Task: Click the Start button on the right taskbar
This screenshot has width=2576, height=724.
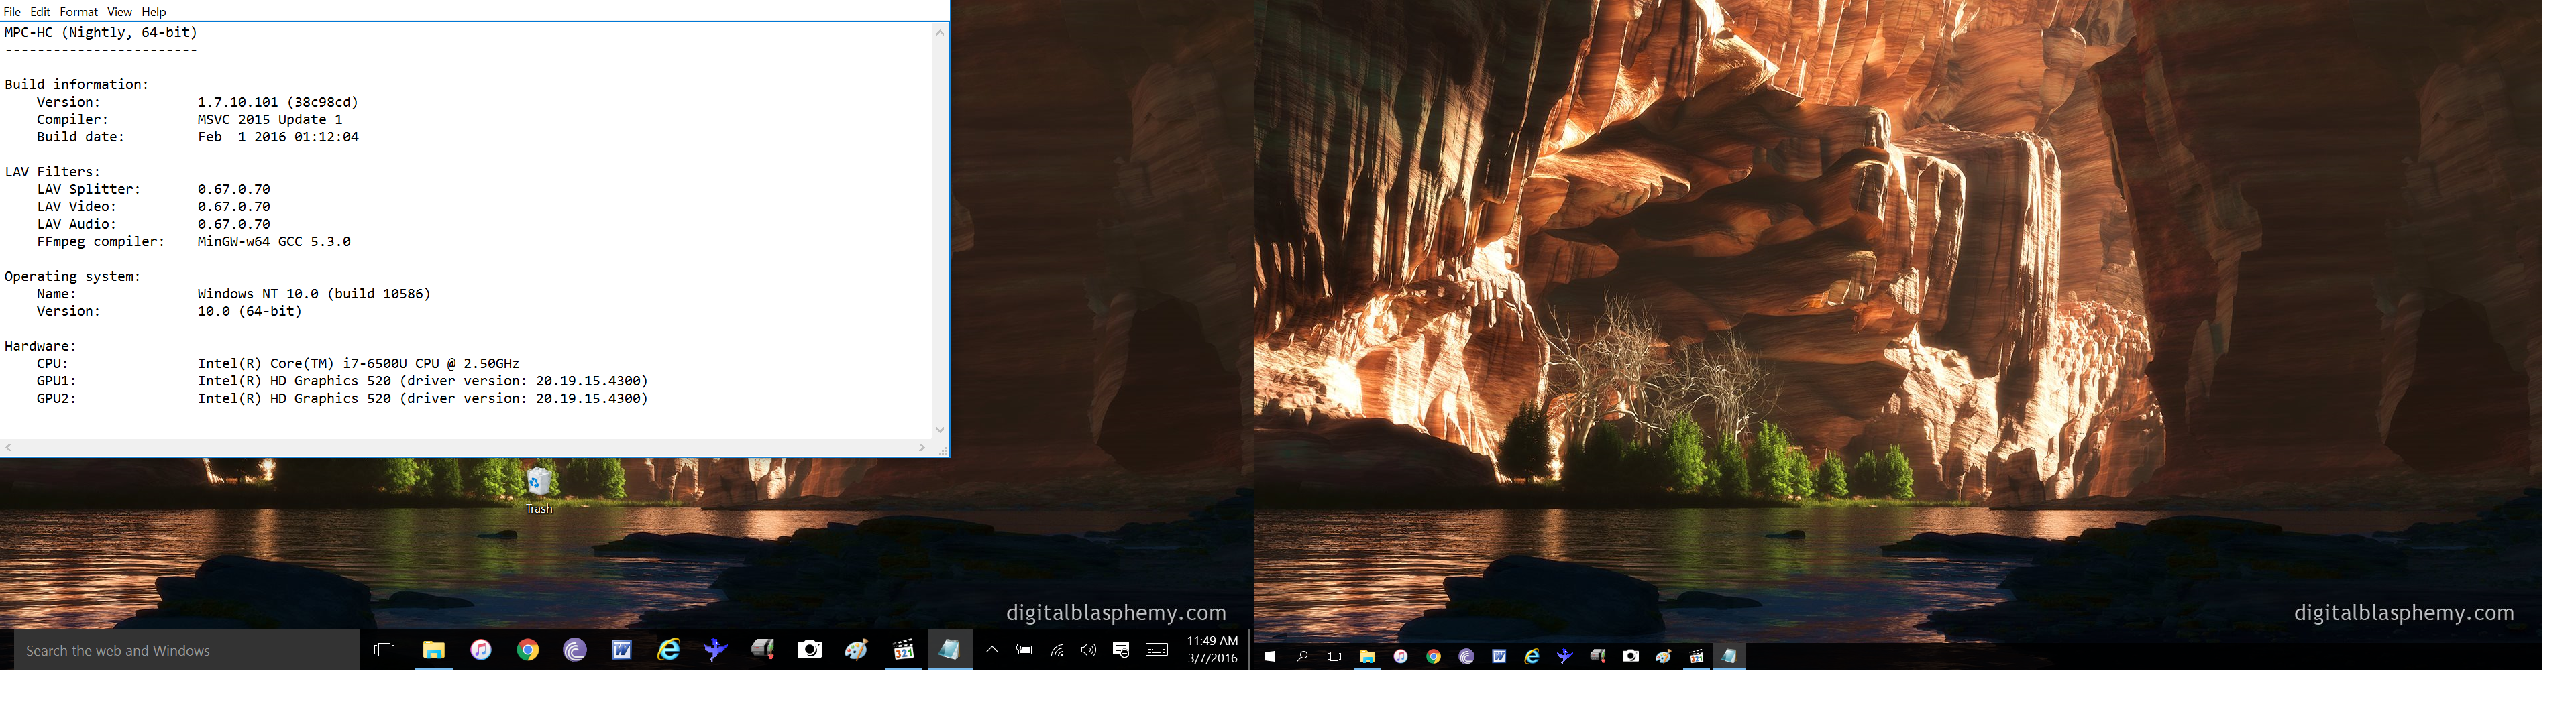Action: click(x=1270, y=657)
